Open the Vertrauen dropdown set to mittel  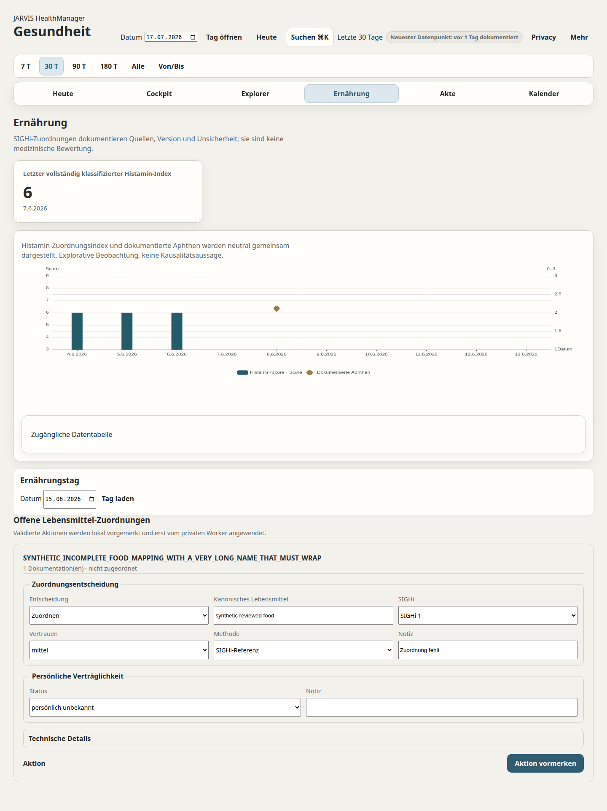(x=119, y=650)
